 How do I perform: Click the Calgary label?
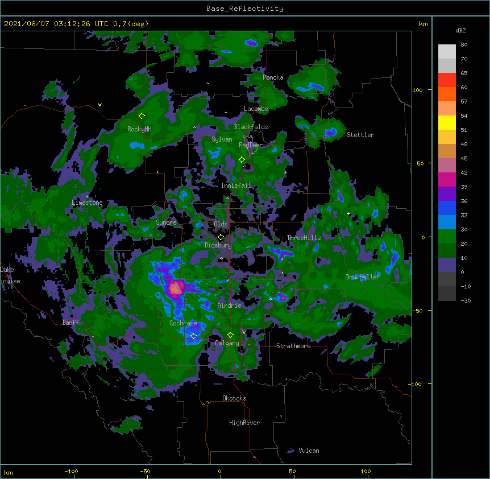pyautogui.click(x=227, y=343)
